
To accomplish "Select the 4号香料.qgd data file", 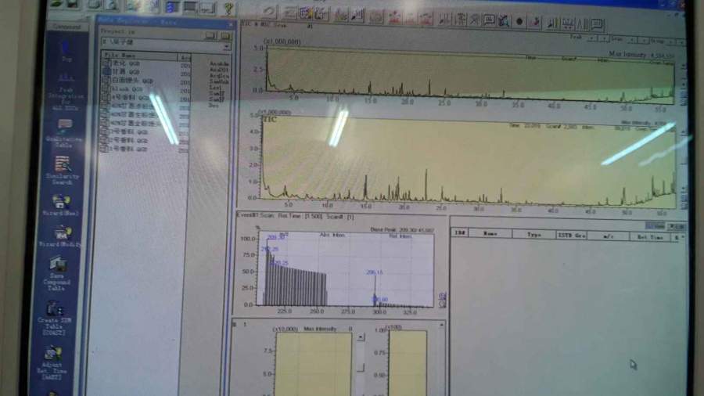I will click(x=130, y=97).
